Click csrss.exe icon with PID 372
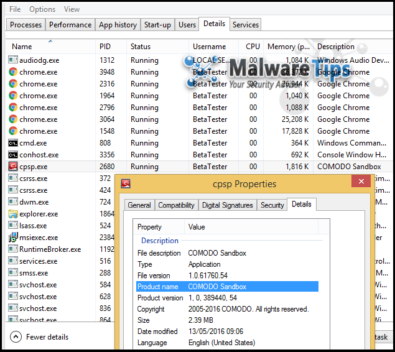 13,178
